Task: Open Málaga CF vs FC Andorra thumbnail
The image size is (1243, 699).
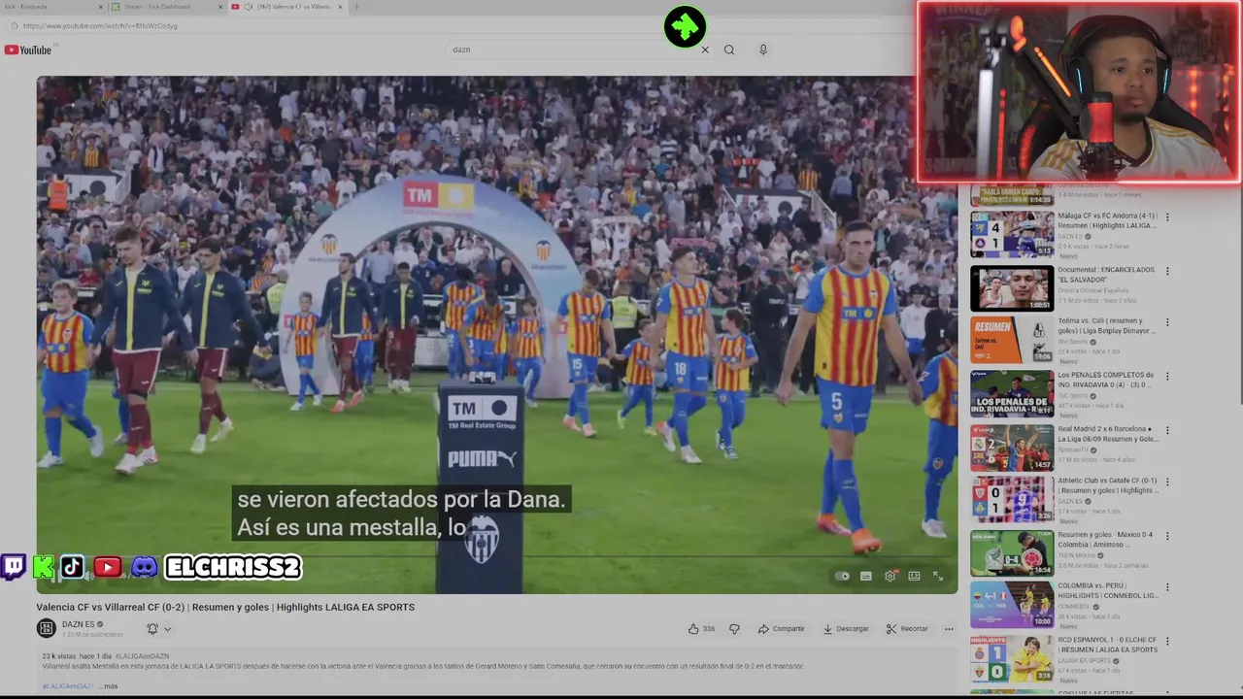Action: [1012, 234]
